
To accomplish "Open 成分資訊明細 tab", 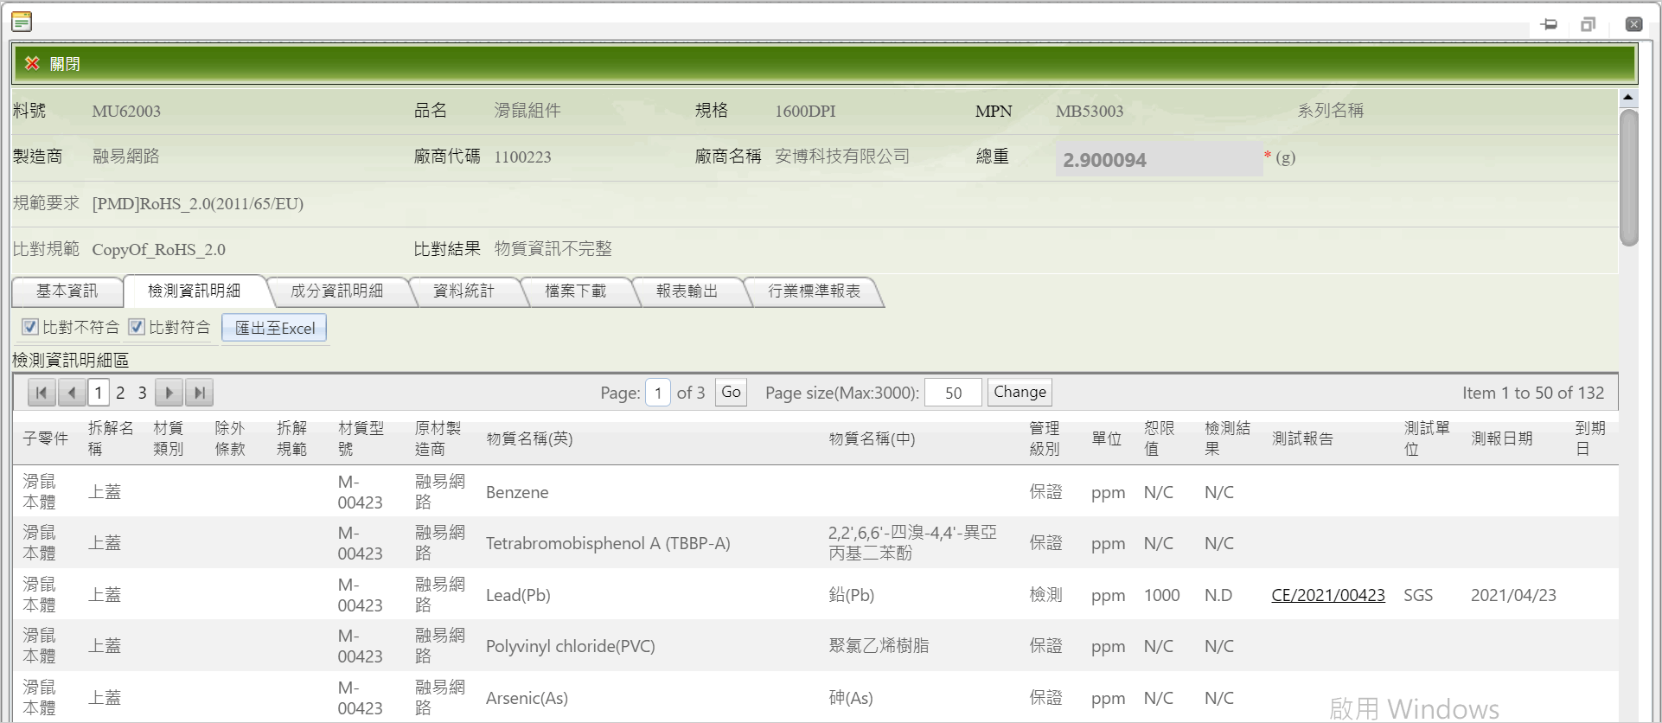I will coord(337,291).
